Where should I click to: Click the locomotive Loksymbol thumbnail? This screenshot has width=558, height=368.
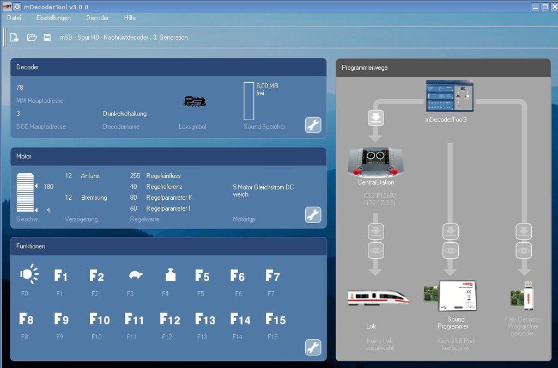click(x=194, y=101)
